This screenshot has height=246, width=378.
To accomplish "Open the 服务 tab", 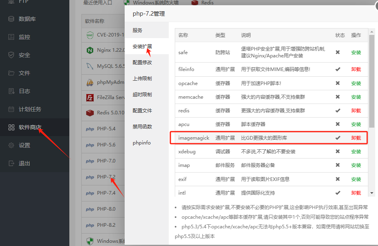I will pyautogui.click(x=147, y=30).
